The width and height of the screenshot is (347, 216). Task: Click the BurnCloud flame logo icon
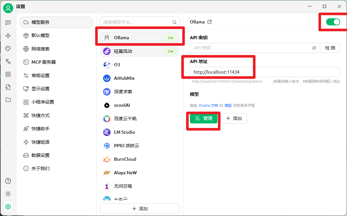pos(107,159)
